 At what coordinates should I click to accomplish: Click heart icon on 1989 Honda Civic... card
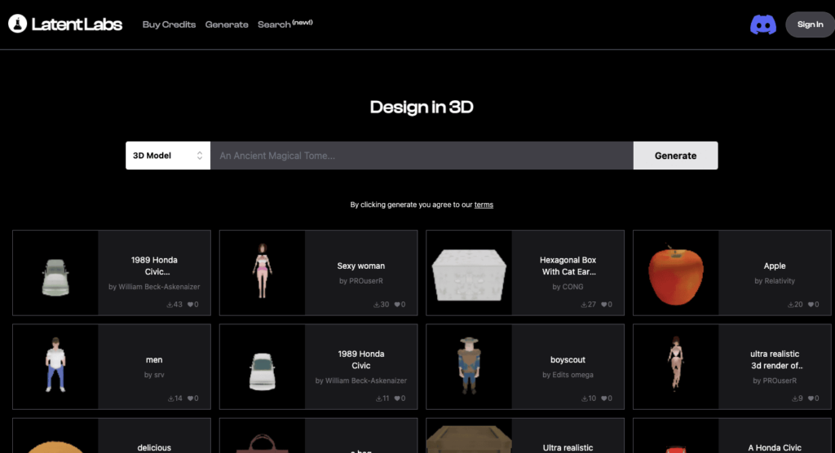[190, 305]
